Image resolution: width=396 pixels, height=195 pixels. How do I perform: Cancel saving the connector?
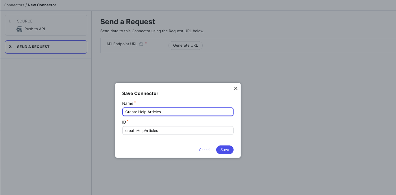[205, 150]
